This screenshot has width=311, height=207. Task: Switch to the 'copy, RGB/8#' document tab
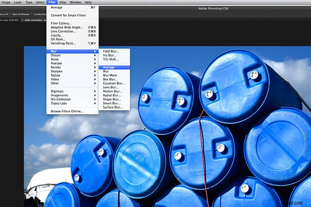pos(9,20)
